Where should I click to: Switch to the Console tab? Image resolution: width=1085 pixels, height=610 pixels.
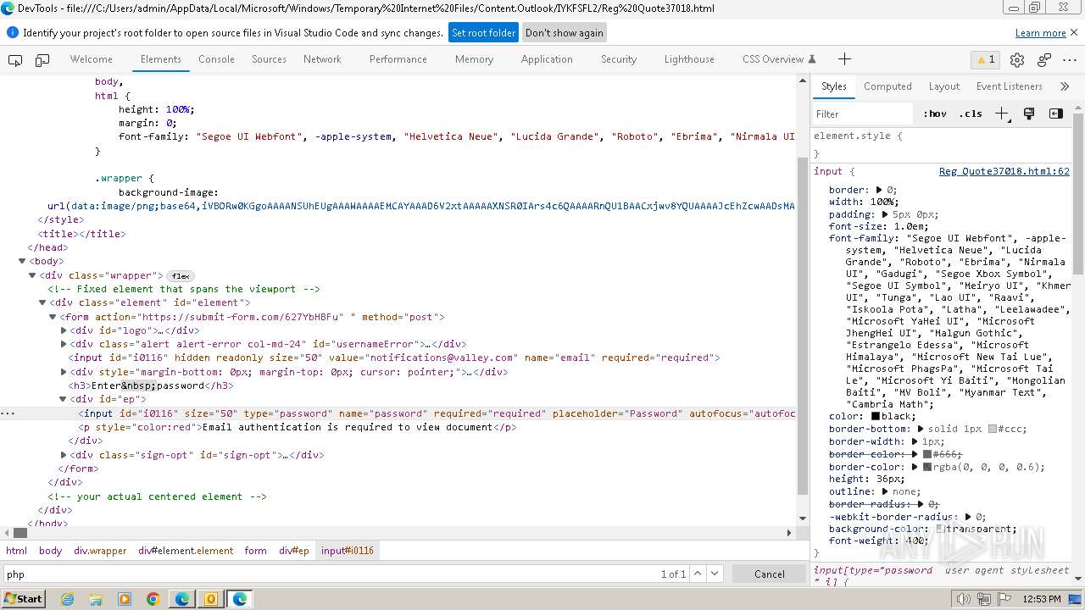tap(216, 59)
